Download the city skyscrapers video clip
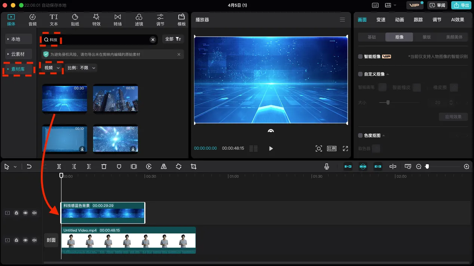Image resolution: width=474 pixels, height=266 pixels. pos(133,108)
